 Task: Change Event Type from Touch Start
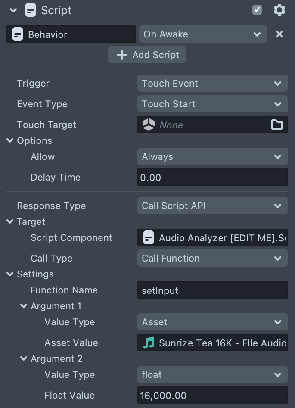pos(212,104)
